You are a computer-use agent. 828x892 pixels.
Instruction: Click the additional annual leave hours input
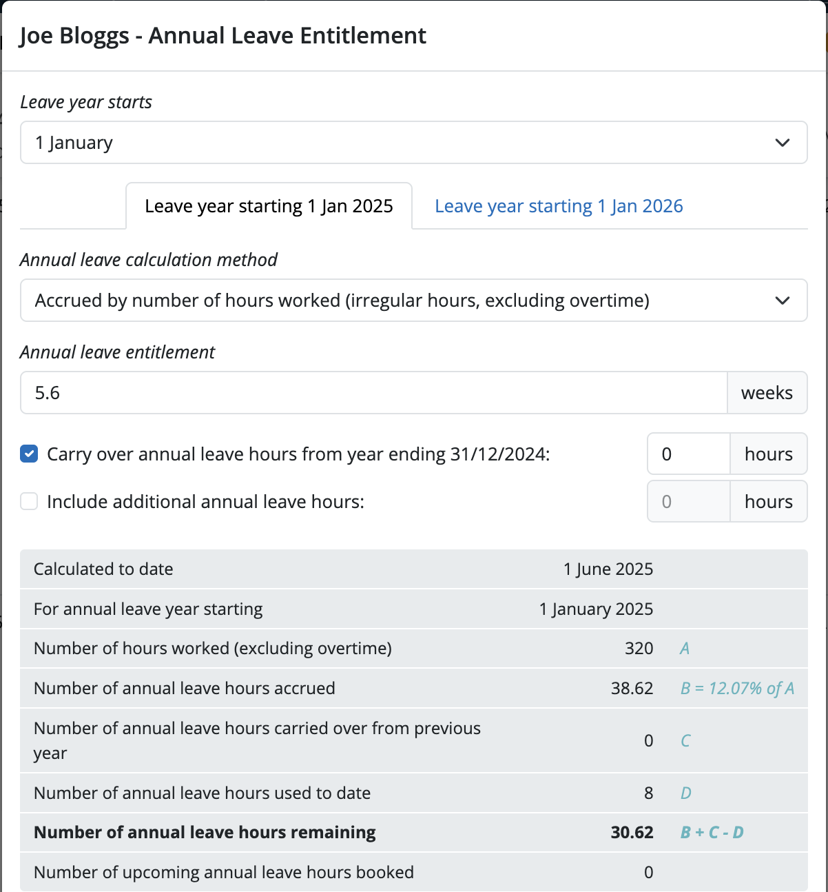coord(687,501)
